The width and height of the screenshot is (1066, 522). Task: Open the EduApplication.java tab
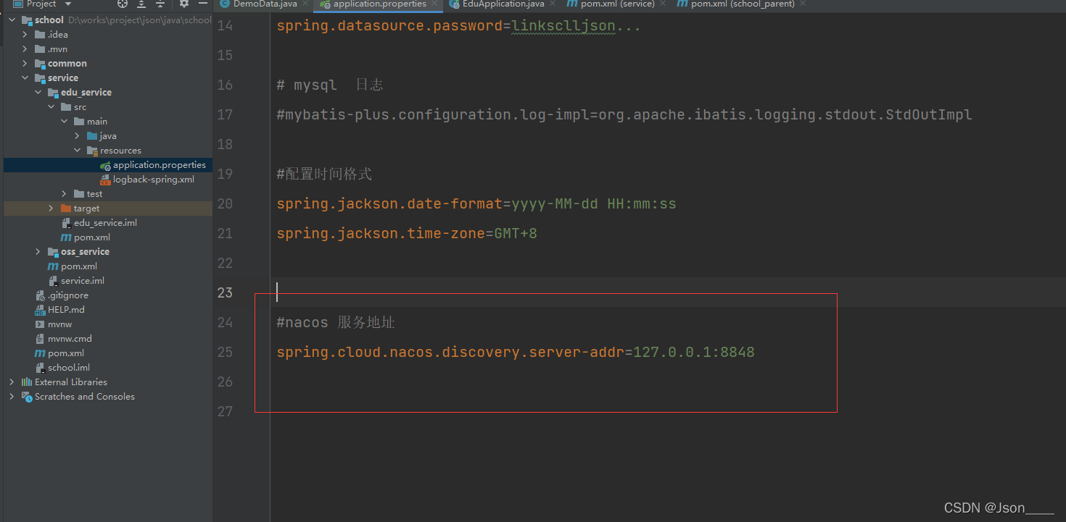[499, 4]
